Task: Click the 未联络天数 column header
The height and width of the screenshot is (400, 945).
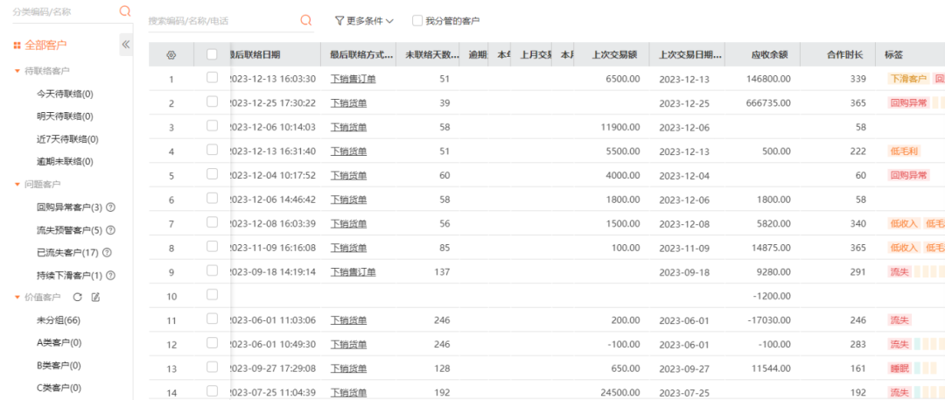Action: 430,55
